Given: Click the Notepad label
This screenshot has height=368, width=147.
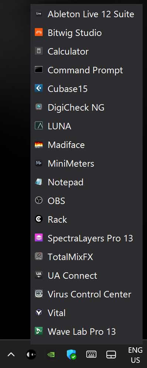Looking at the screenshot, I should click(65, 182).
